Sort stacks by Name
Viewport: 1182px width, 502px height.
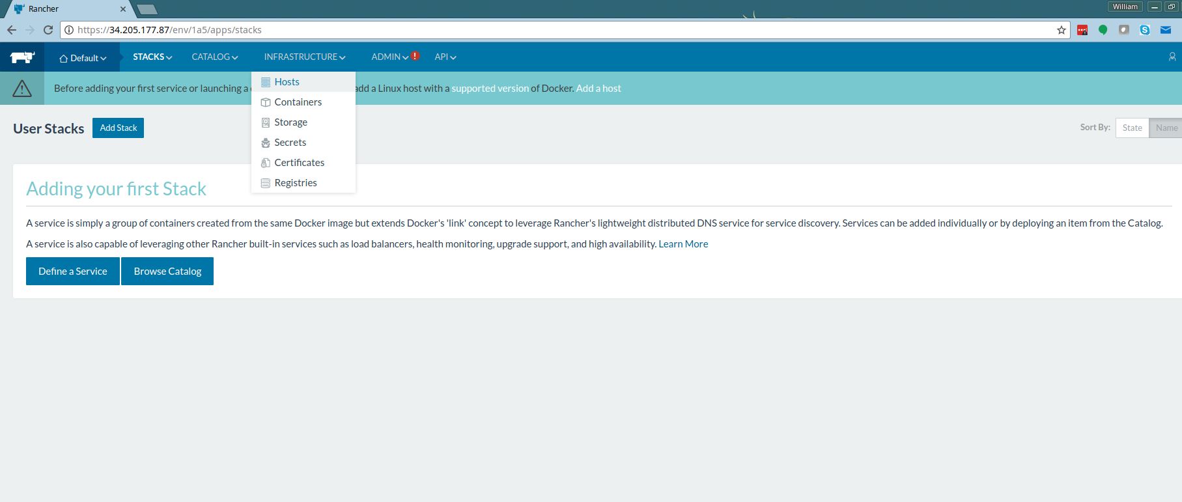1166,128
